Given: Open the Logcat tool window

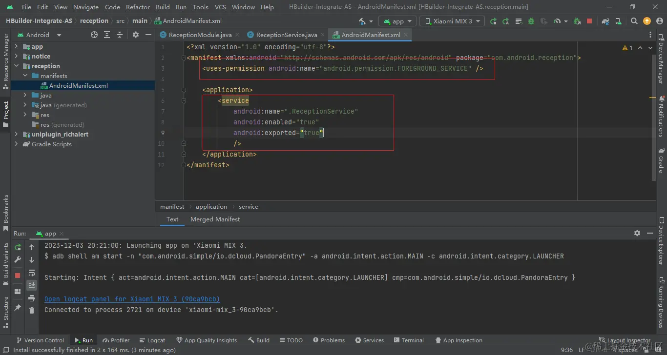Looking at the screenshot, I should (152, 340).
